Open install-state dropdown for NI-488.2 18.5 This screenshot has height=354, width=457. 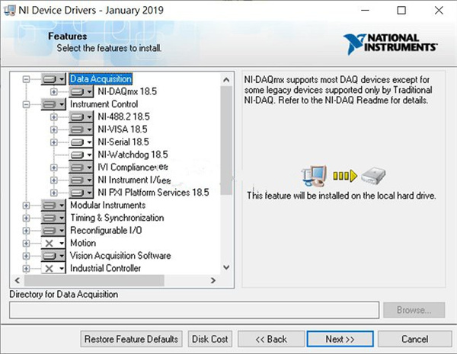tap(81, 116)
